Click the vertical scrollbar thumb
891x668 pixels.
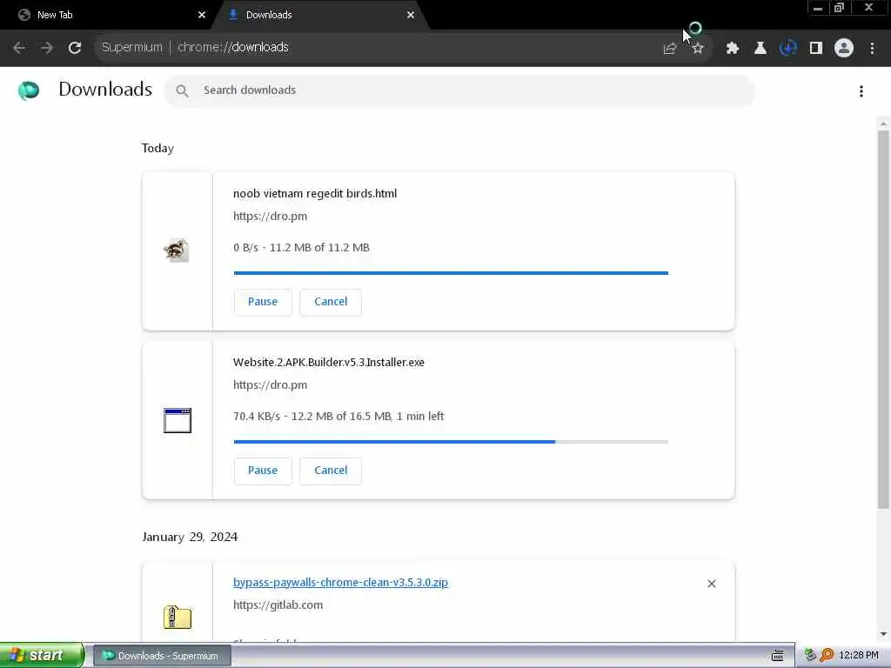883,319
